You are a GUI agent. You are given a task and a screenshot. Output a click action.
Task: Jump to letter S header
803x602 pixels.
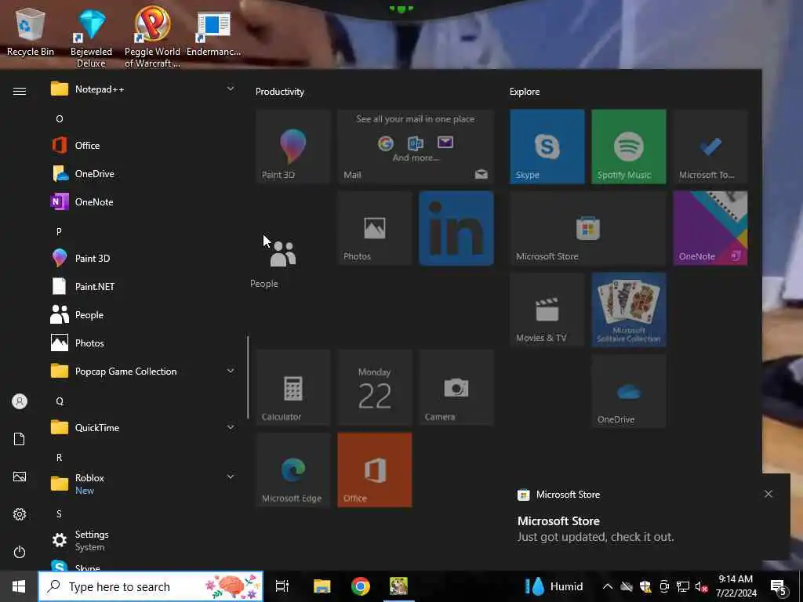59,514
